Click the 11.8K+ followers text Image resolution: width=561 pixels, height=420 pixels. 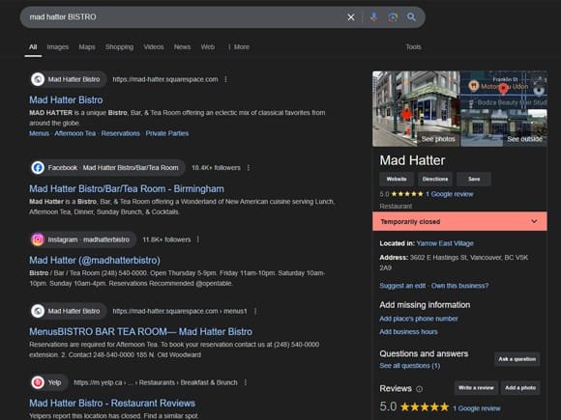[x=166, y=239]
